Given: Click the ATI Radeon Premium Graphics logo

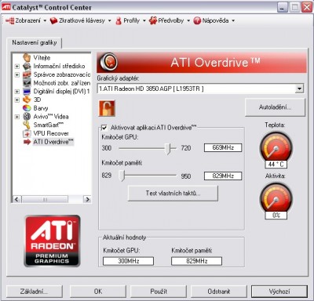Looking at the screenshot, I should tap(52, 241).
